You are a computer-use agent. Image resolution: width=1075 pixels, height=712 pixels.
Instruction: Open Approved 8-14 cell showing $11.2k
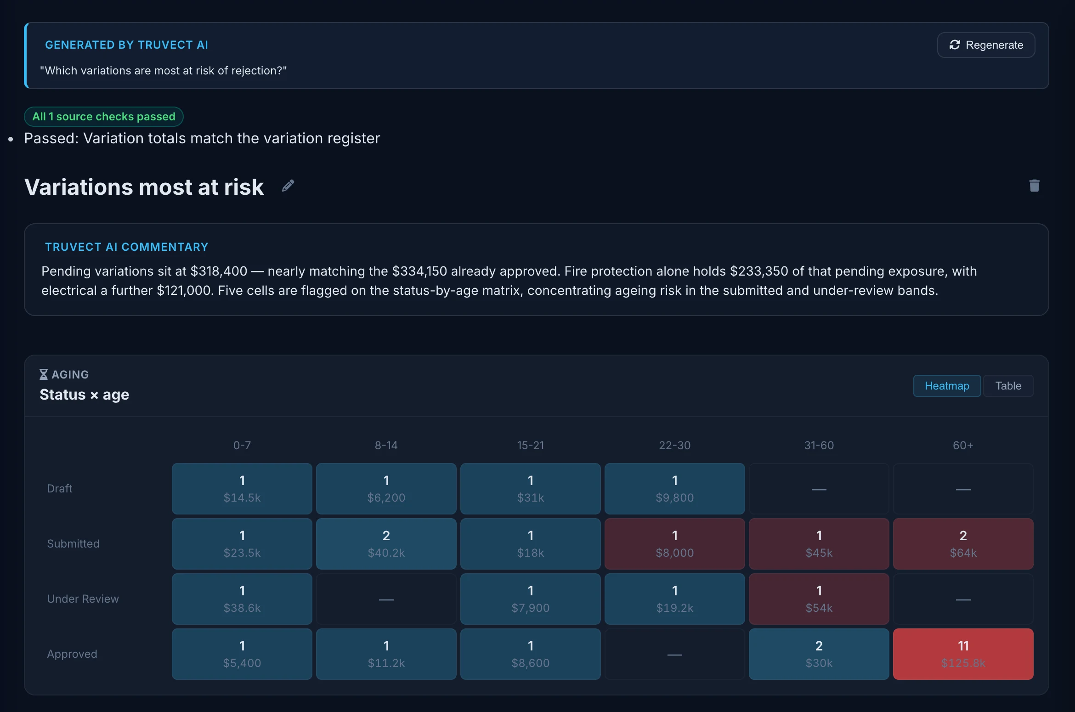(x=386, y=654)
